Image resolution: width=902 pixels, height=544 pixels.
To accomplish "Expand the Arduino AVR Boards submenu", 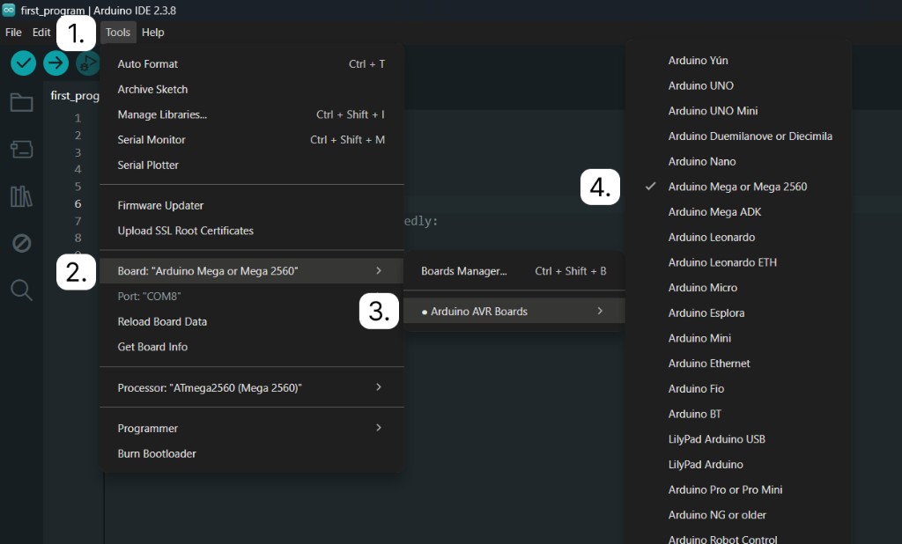I will (x=514, y=311).
